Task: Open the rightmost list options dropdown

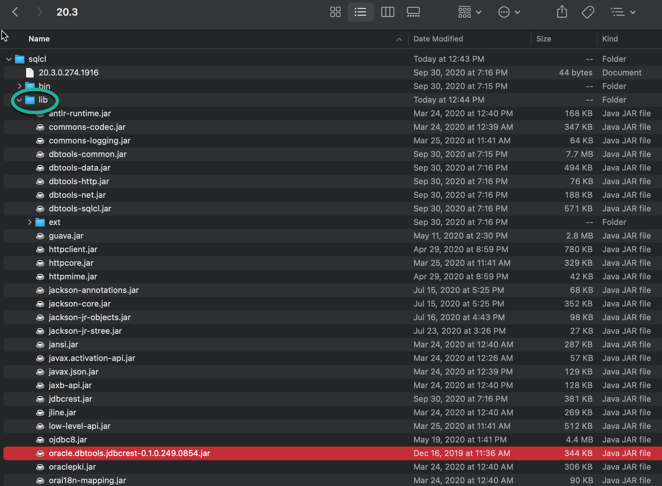Action: [623, 12]
